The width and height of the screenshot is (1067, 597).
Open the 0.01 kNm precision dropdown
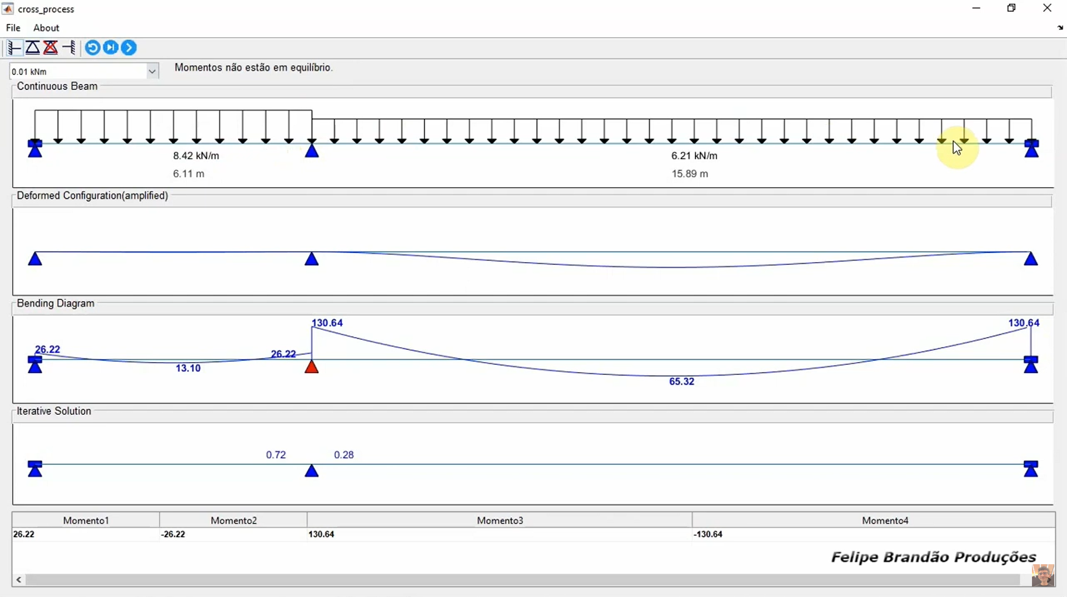[x=152, y=71]
